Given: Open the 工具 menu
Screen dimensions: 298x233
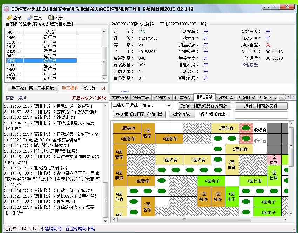Looking at the screenshot, I should pyautogui.click(x=35, y=18).
